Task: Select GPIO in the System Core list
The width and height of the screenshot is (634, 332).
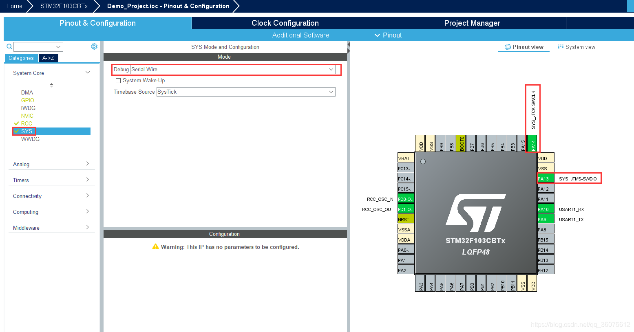Action: [x=27, y=100]
